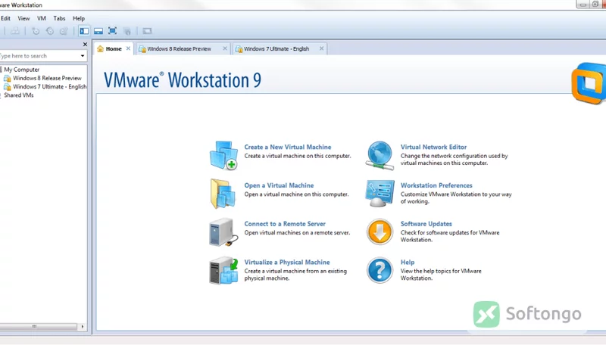Click Virtualize a Physical Machine link

pos(287,262)
